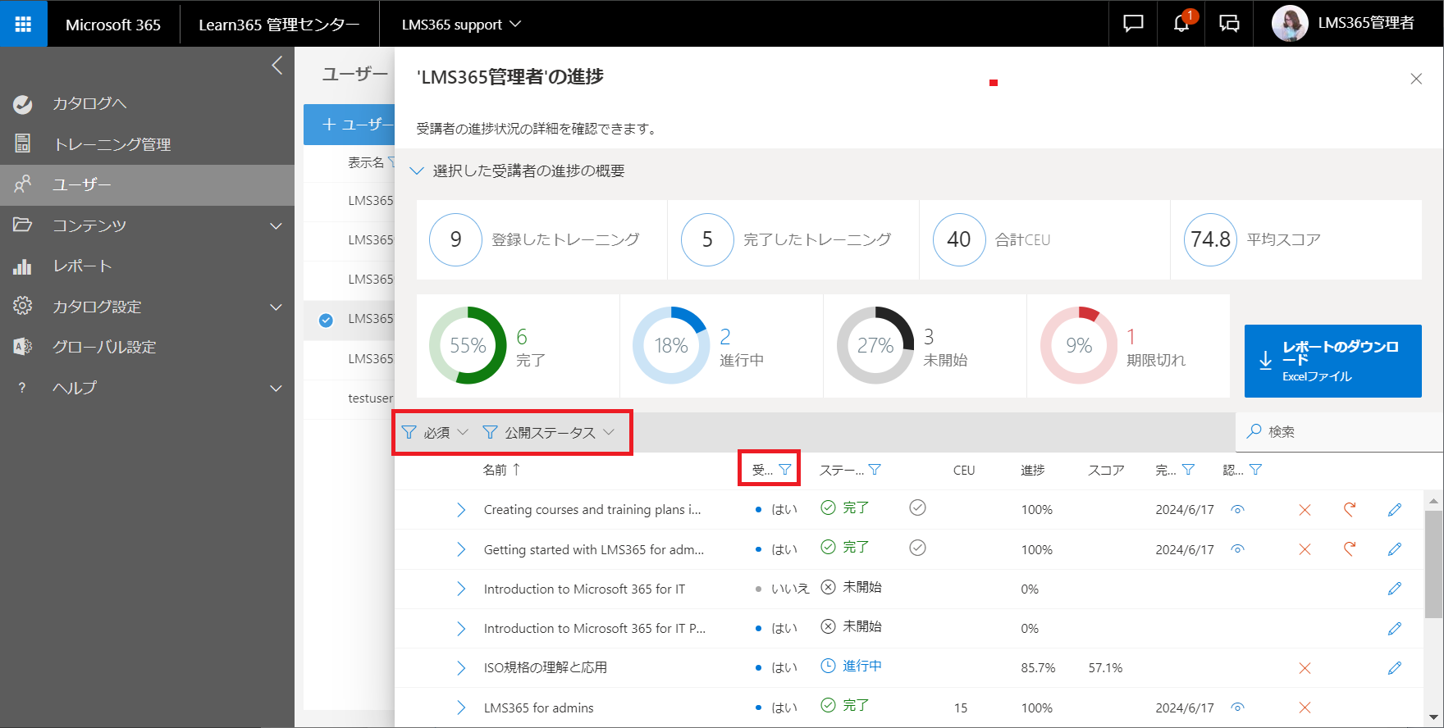The width and height of the screenshot is (1444, 728).
Task: Edit the Introduction to Microsoft 365 for IT row
Action: (1395, 589)
